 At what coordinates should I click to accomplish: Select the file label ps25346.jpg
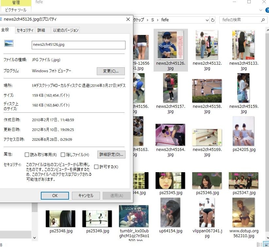[208, 193]
